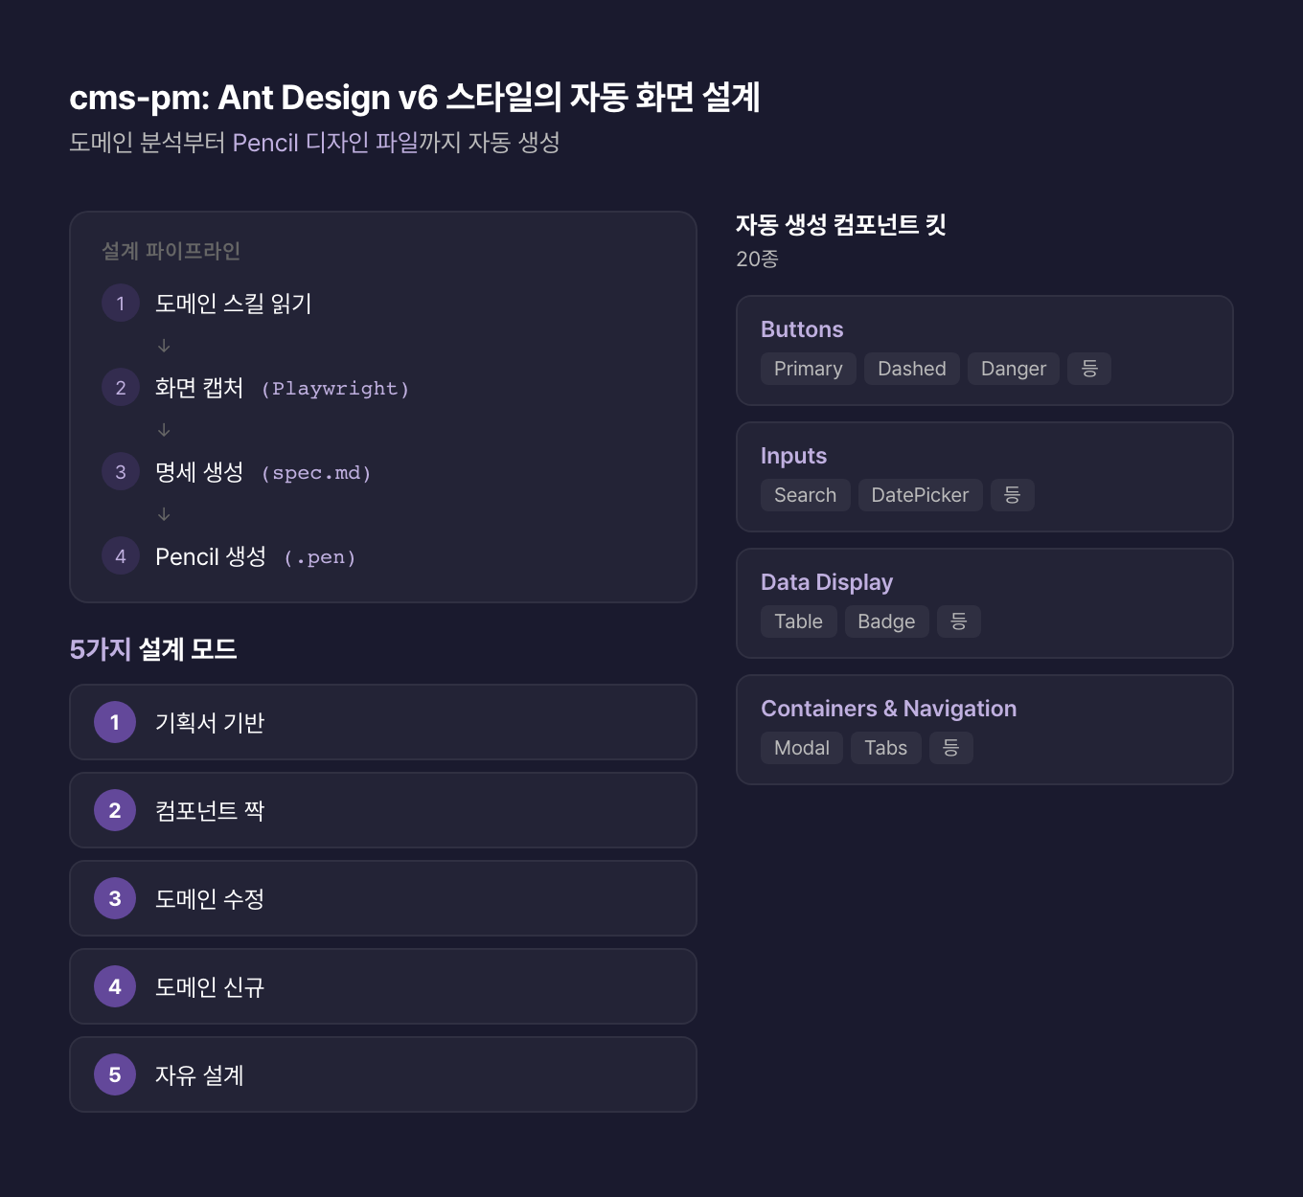Screen dimensions: 1303x1197
Task: Select the Modal tag chip
Action: 801,748
